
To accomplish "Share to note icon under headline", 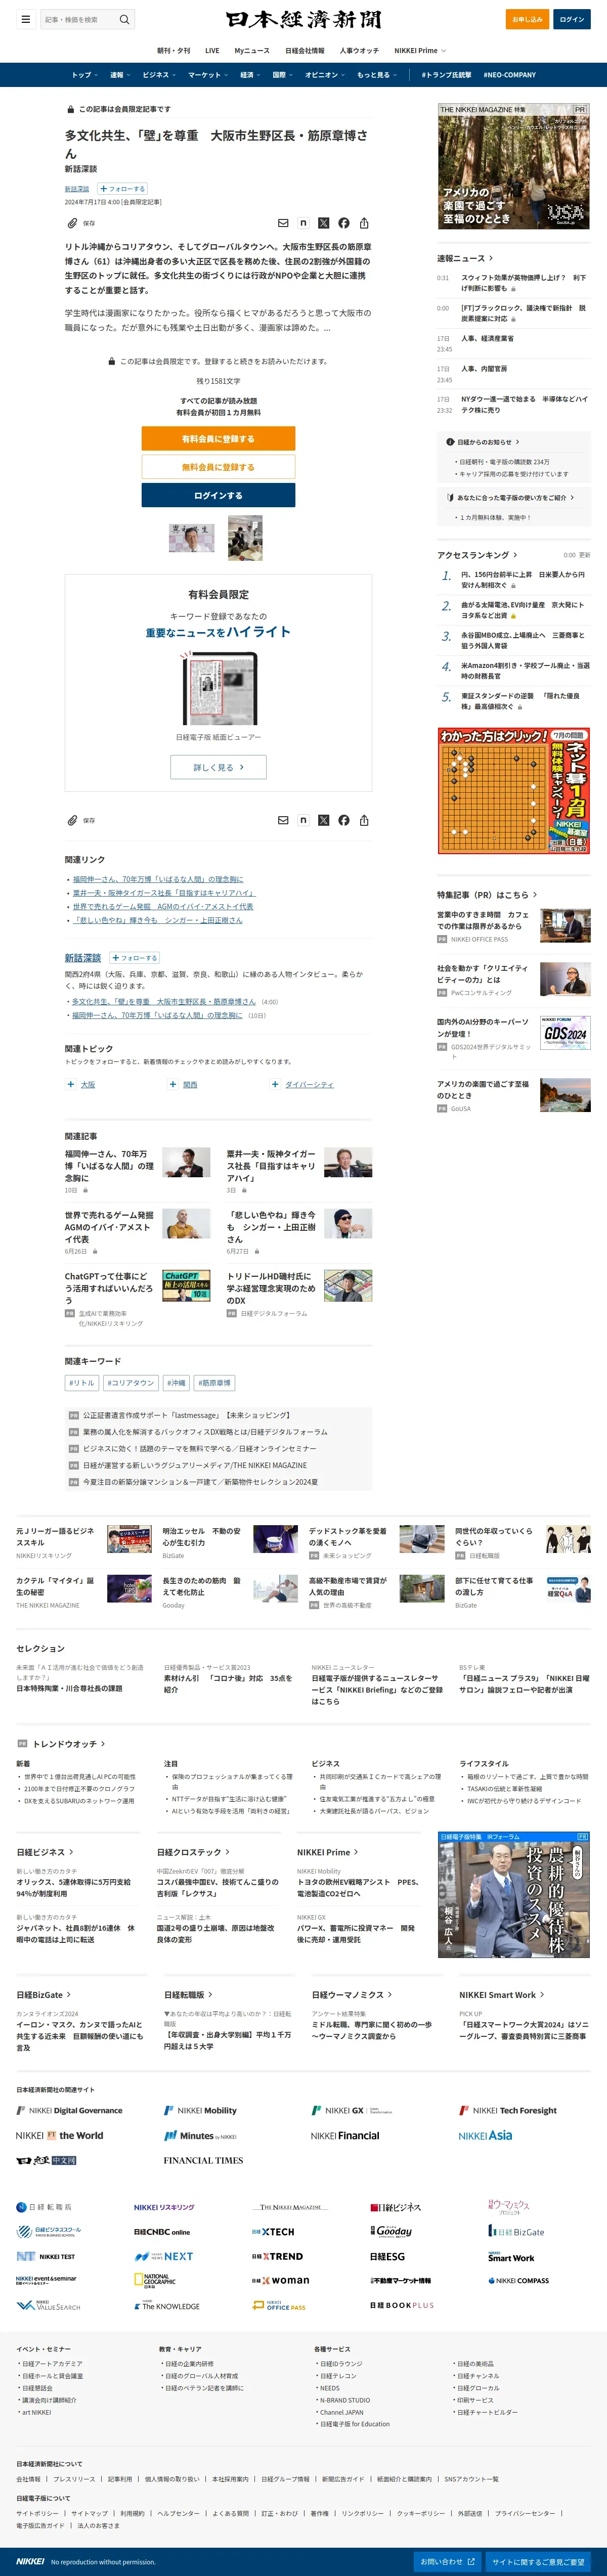I will [303, 223].
